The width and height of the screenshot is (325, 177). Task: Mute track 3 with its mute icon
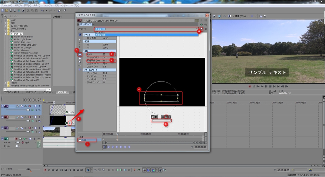36,128
